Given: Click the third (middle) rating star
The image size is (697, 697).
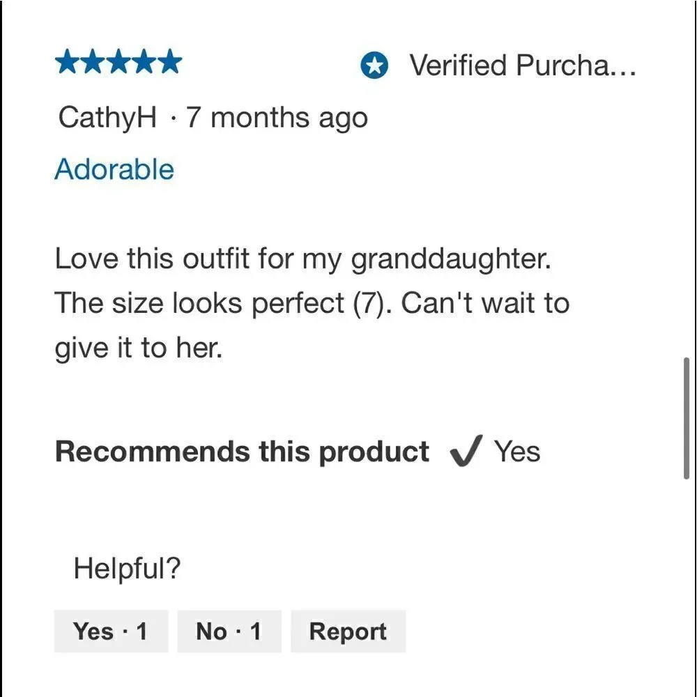Looking at the screenshot, I should [118, 62].
